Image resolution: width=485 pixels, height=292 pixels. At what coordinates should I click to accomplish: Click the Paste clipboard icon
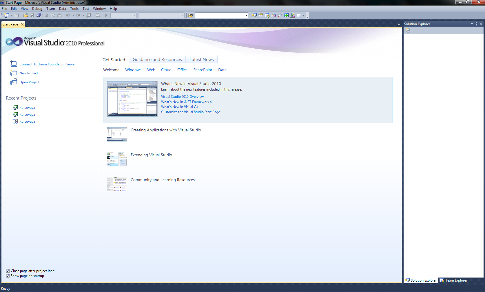click(x=60, y=15)
